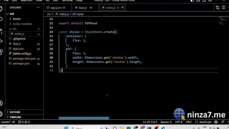Change indentation via Spaces: 4
229x129 pixels.
[166, 122]
